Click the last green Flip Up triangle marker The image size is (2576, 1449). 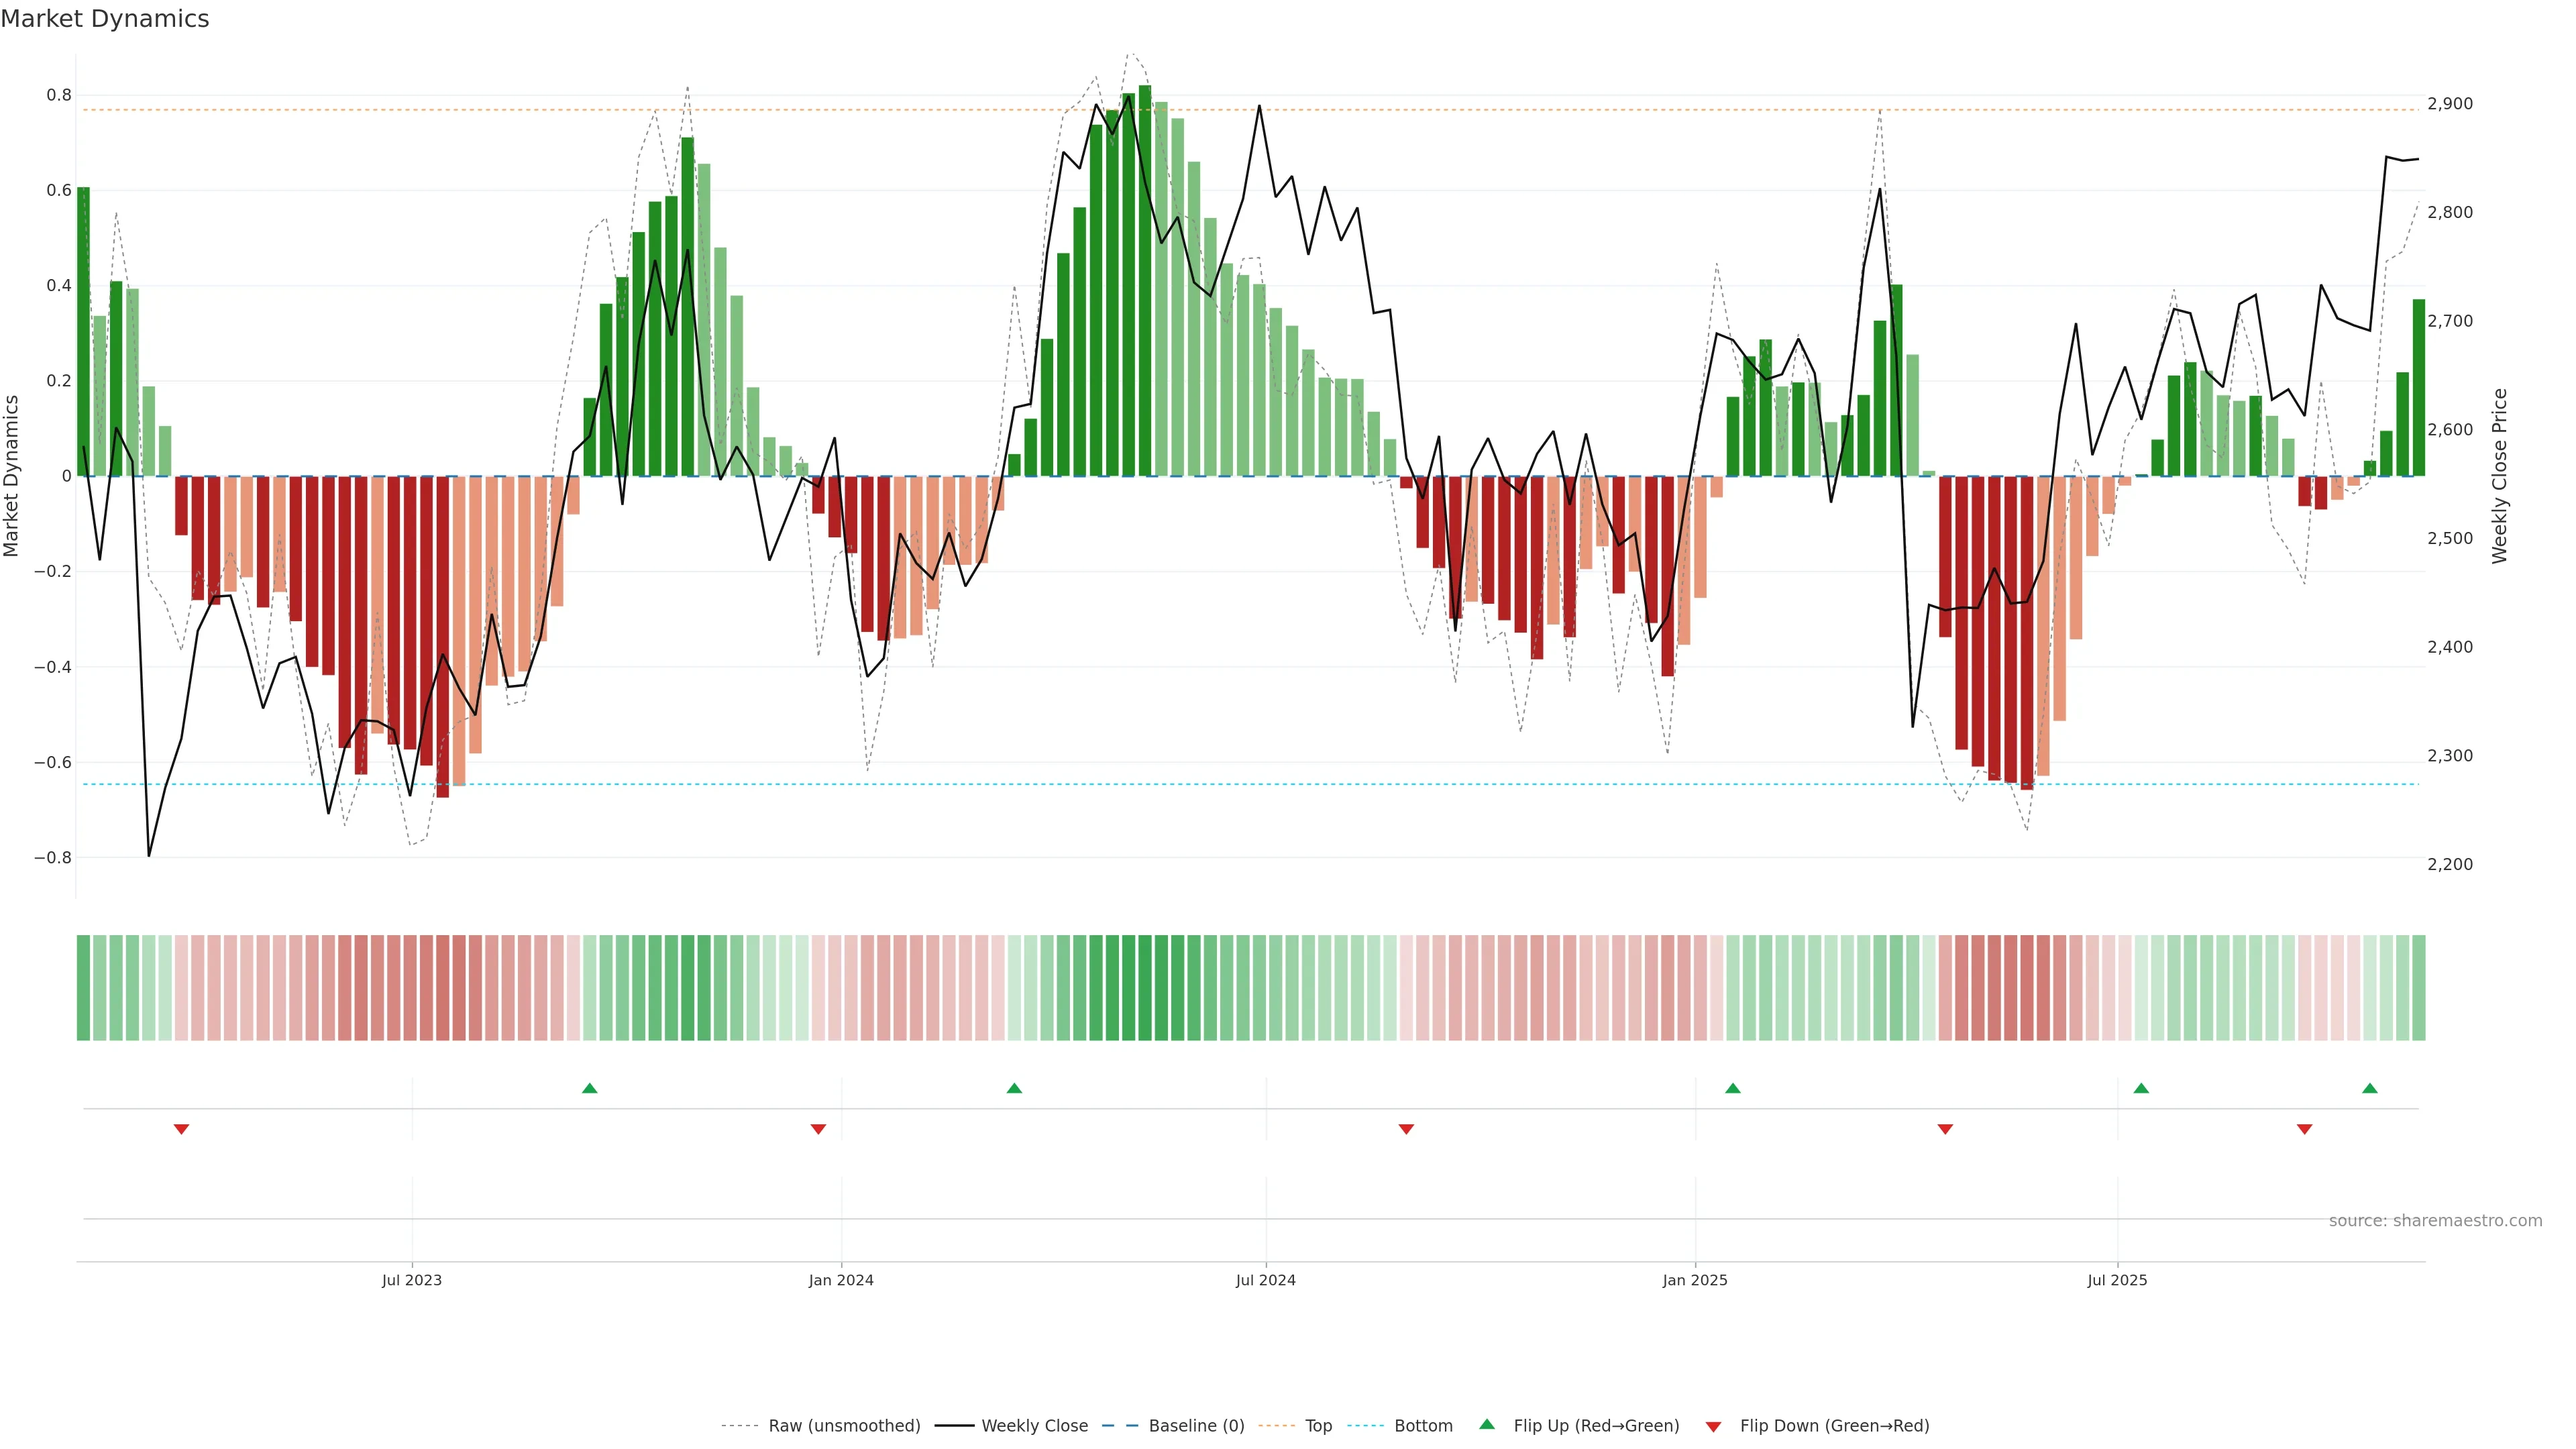[x=2369, y=1088]
